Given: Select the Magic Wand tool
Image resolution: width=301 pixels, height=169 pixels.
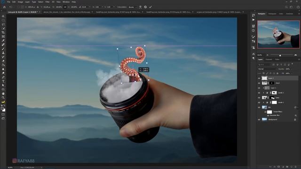Looking at the screenshot, I should point(3,28).
